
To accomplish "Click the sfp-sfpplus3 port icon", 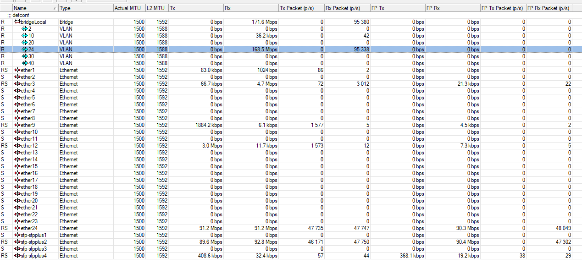I will [17, 249].
